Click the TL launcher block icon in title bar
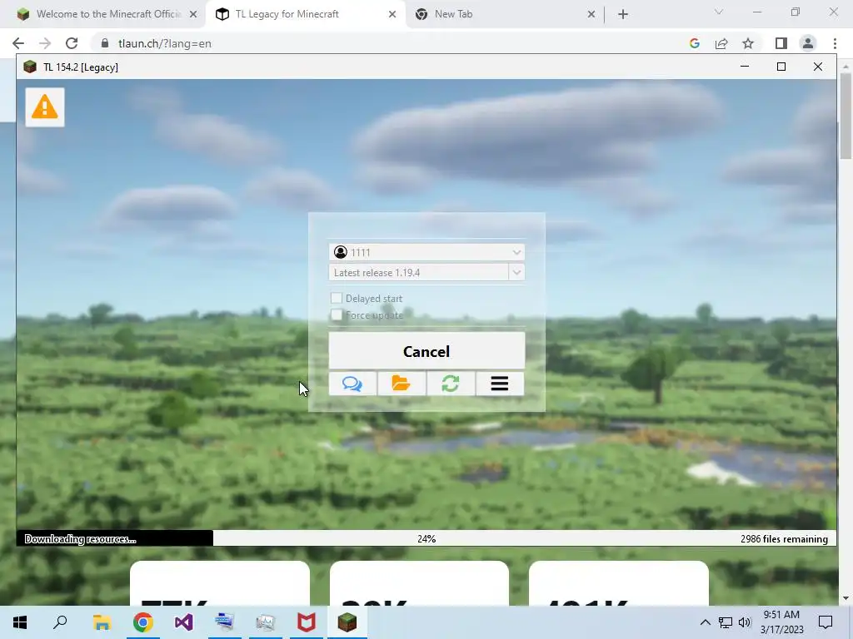This screenshot has height=639, width=853. (x=30, y=67)
